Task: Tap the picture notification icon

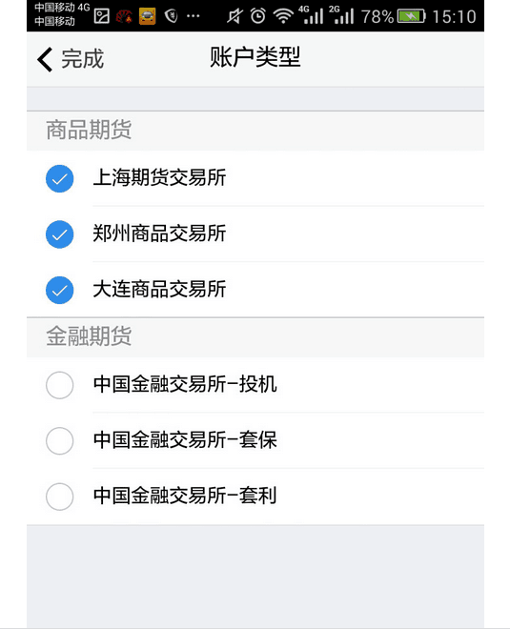Action: pyautogui.click(x=101, y=16)
